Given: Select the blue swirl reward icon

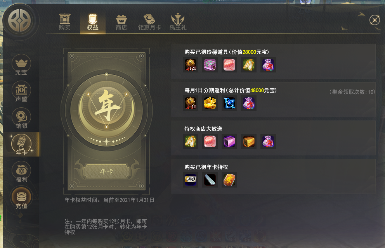Looking at the screenshot, I should pyautogui.click(x=229, y=103).
